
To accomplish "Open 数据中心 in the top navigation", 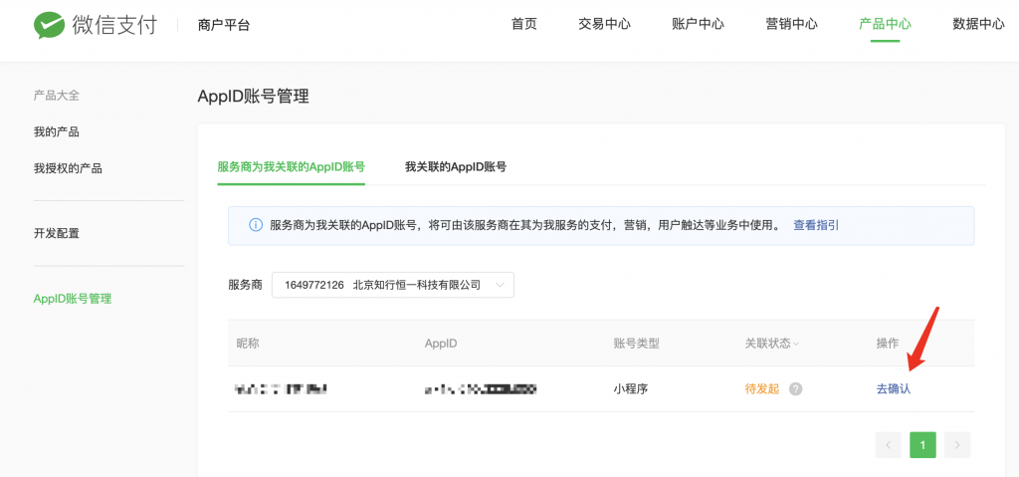I will tap(978, 25).
